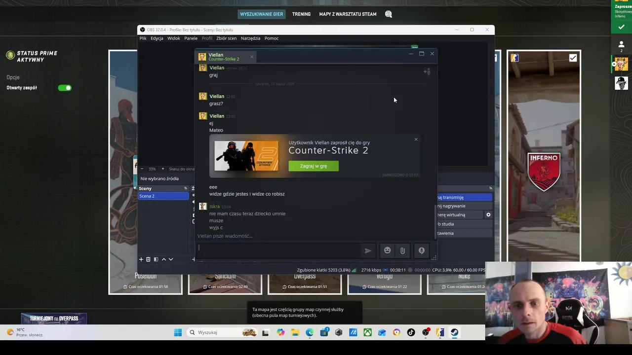Open the Plik menu in OBS
The image size is (632, 355).
[x=143, y=38]
